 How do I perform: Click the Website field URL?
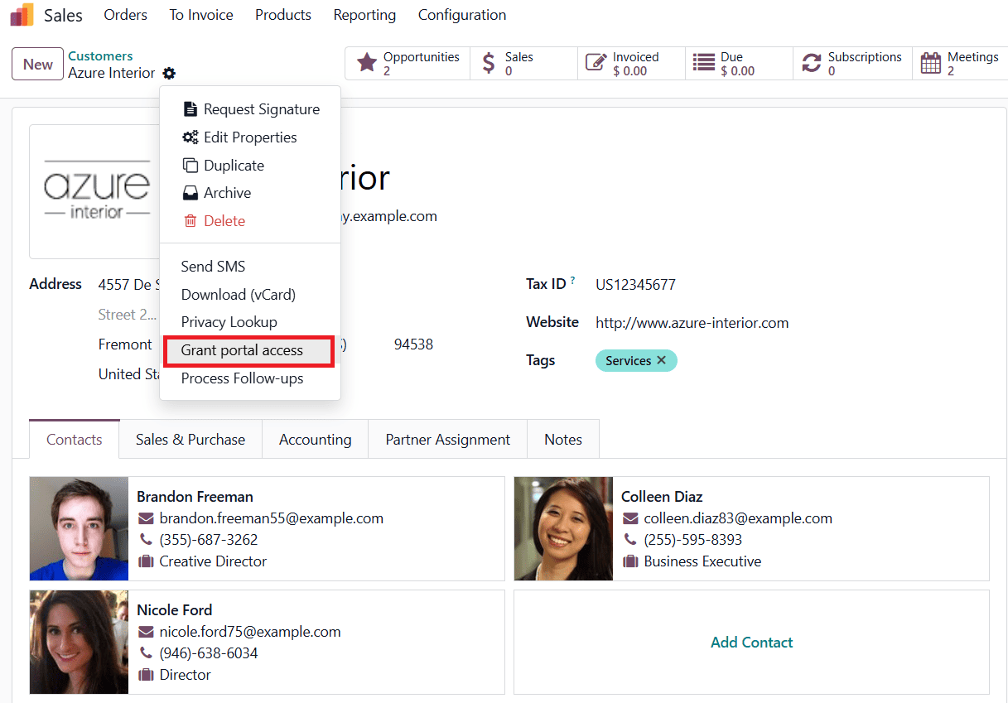pyautogui.click(x=692, y=323)
